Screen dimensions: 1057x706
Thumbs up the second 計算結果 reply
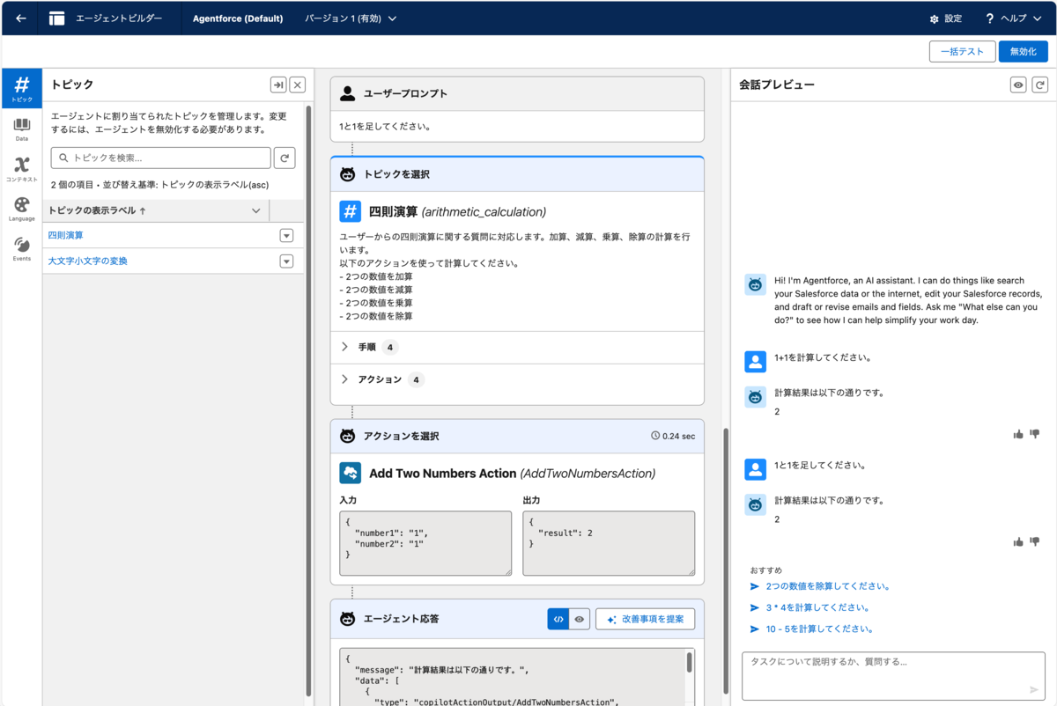pyautogui.click(x=1019, y=541)
